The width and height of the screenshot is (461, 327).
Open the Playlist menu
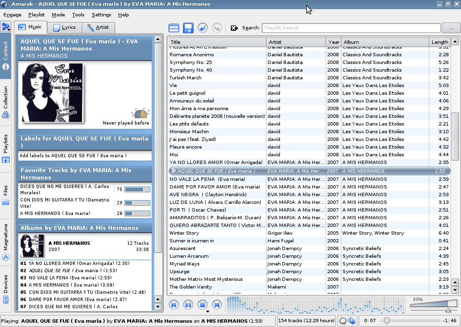point(36,15)
